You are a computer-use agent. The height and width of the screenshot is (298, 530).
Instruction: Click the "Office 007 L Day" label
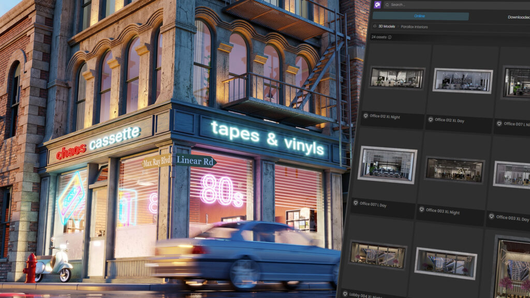coord(373,204)
